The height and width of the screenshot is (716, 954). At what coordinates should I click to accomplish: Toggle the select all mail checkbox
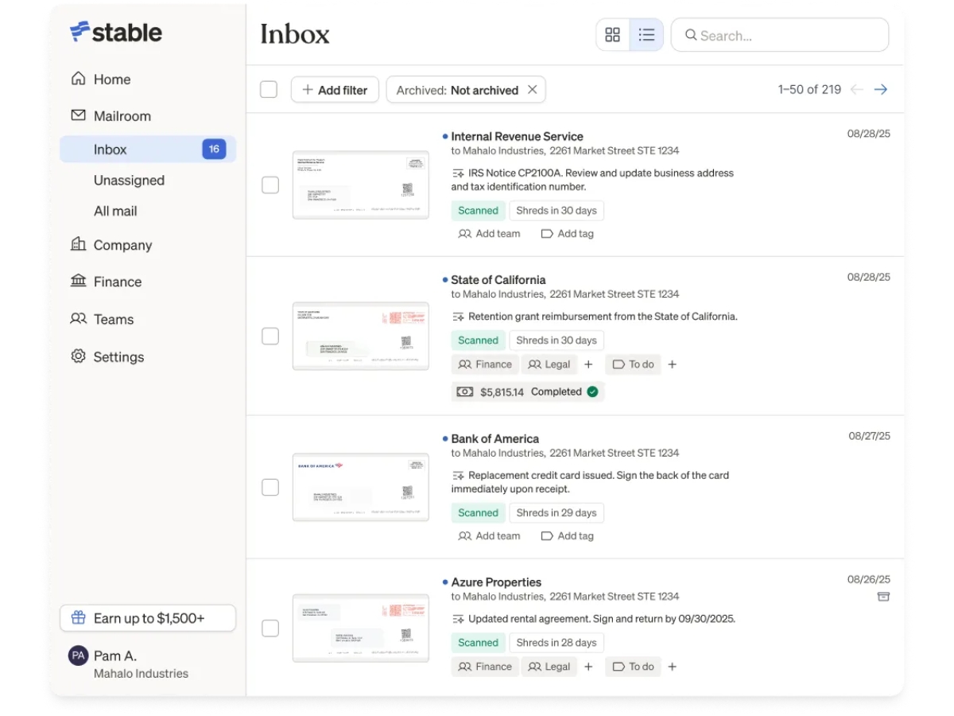pos(269,90)
